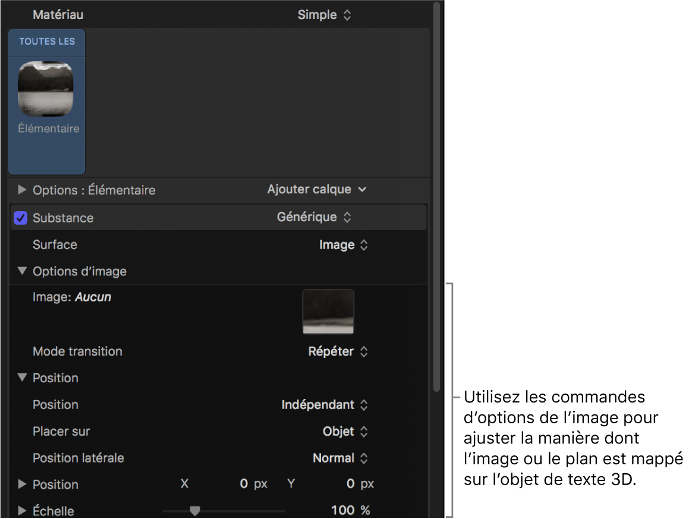Open the Matériau Simple popup menu

coord(324,15)
